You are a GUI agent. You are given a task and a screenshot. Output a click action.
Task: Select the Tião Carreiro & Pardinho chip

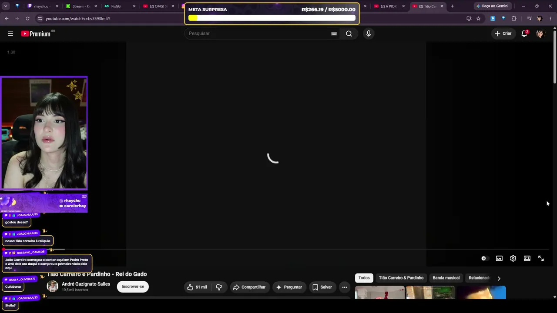[x=401, y=278]
